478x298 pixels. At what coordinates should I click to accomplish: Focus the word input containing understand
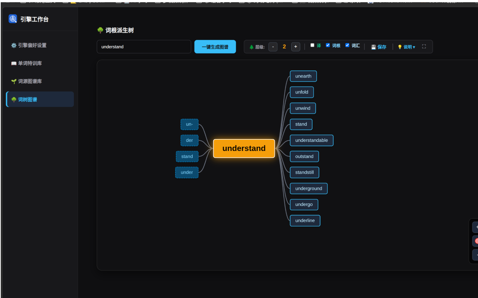[x=144, y=47]
